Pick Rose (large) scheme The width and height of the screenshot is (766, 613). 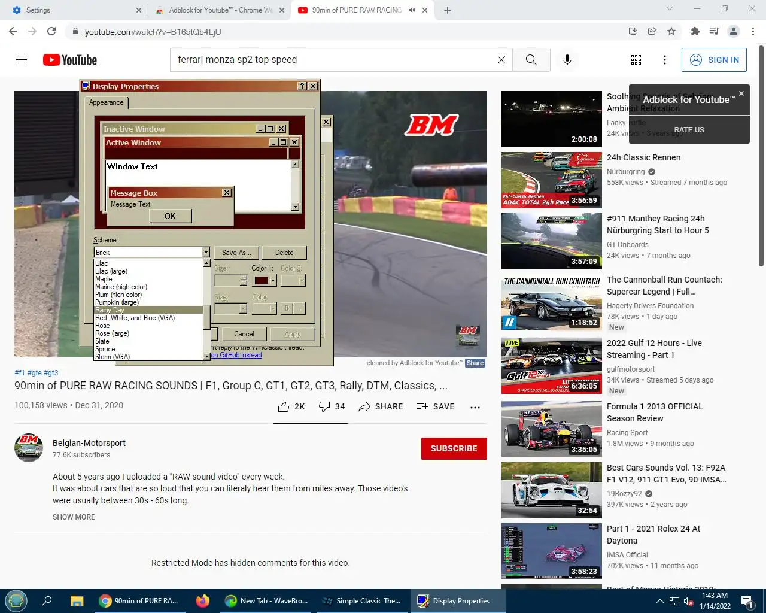point(148,333)
